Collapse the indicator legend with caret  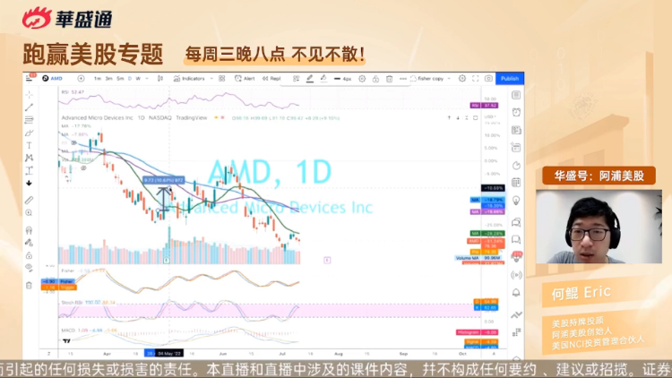pos(66,176)
